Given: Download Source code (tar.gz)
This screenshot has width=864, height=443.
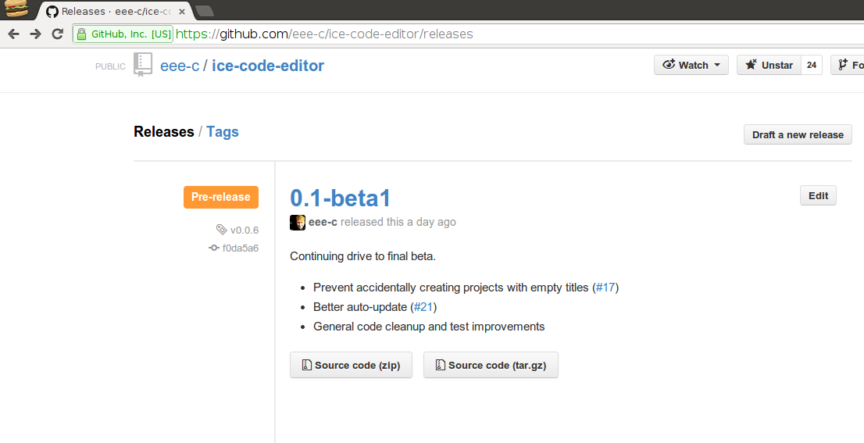Looking at the screenshot, I should [491, 365].
